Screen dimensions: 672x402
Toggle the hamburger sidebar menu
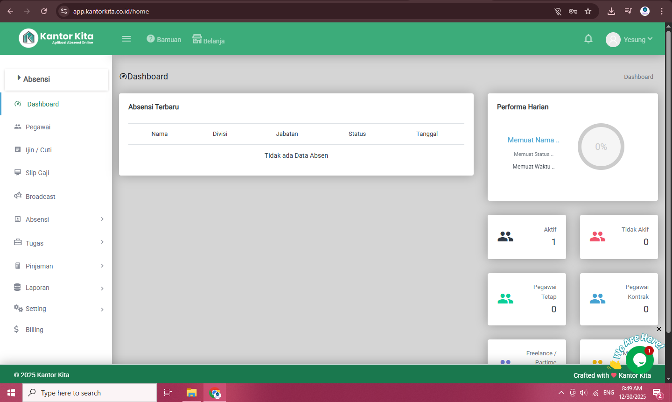[x=126, y=39]
